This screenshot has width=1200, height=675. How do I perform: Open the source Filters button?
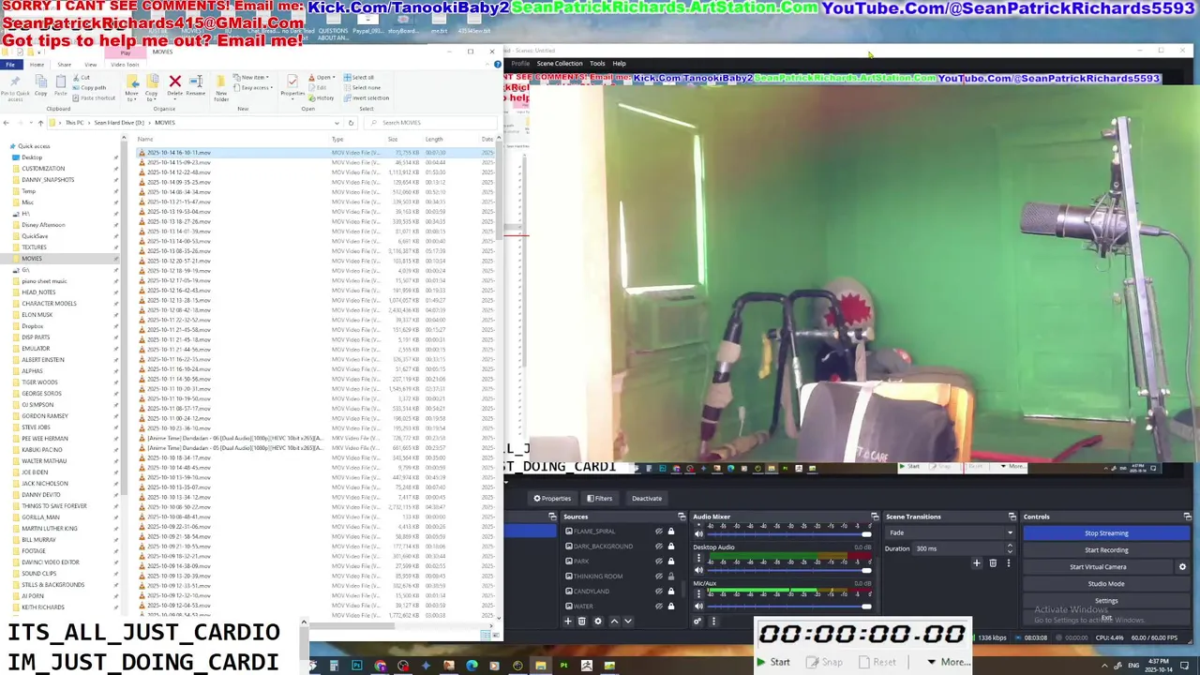(x=598, y=498)
